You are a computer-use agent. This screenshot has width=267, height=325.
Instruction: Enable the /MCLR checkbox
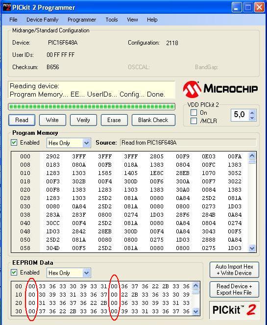point(194,121)
